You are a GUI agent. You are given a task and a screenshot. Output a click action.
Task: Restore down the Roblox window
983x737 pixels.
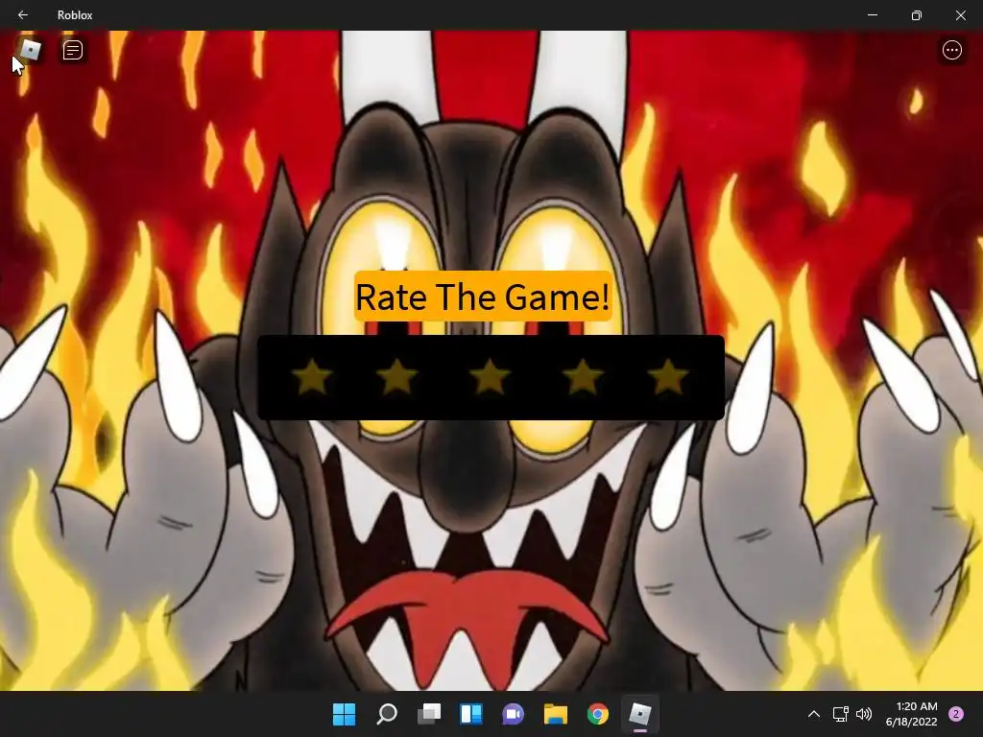(917, 14)
